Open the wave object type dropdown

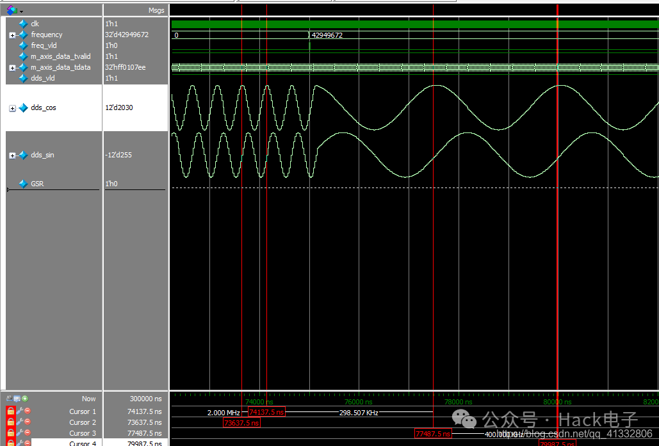21,12
